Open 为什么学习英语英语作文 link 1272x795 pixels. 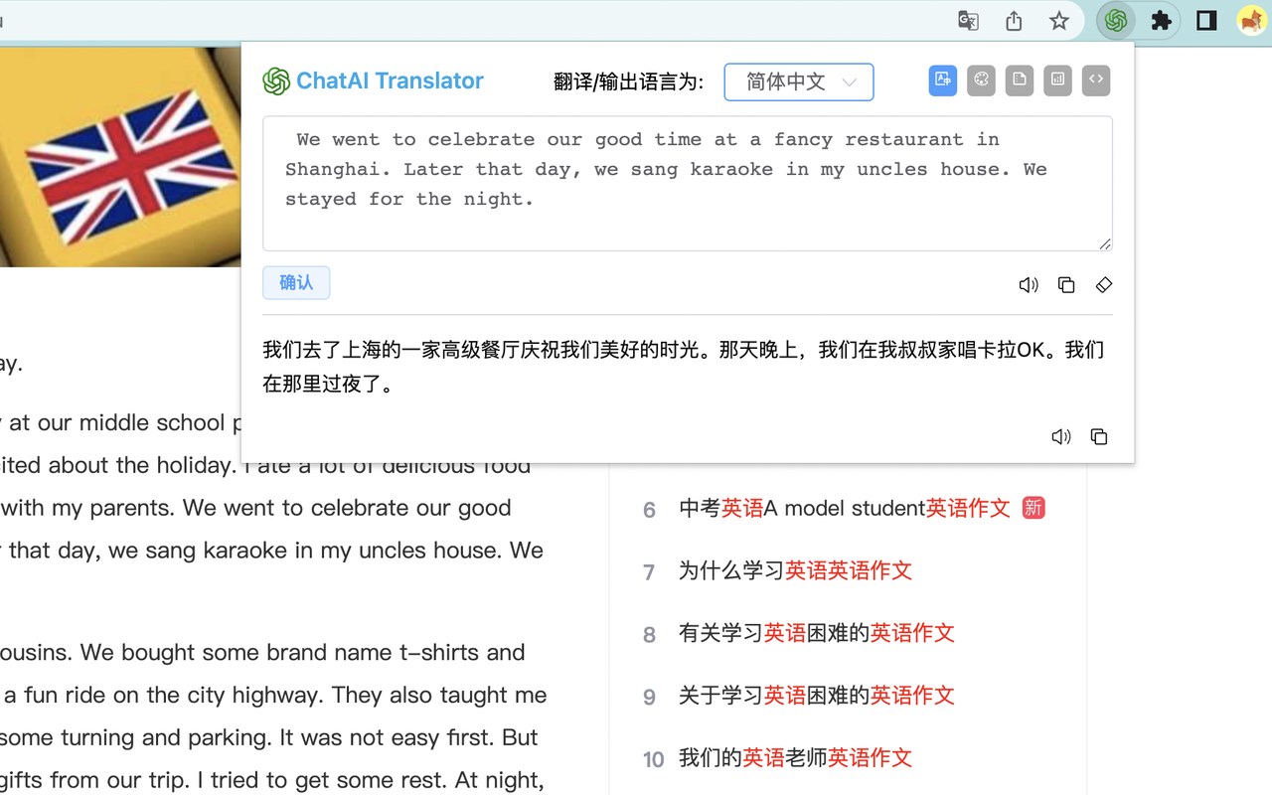tap(795, 570)
